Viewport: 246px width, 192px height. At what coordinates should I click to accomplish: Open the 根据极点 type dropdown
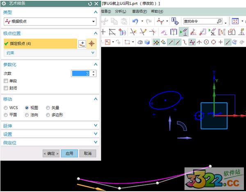coord(50,21)
